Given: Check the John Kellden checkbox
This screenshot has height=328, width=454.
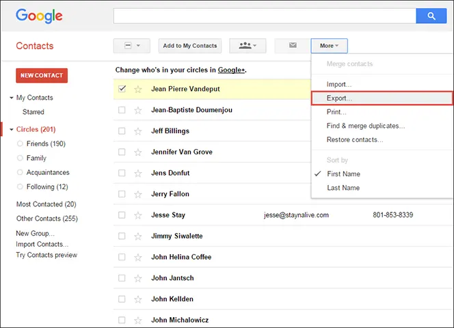Looking at the screenshot, I should [x=122, y=299].
